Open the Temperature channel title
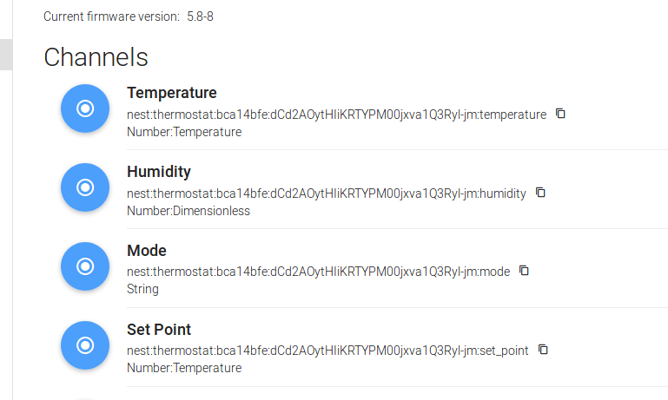668x400 pixels. click(x=171, y=93)
